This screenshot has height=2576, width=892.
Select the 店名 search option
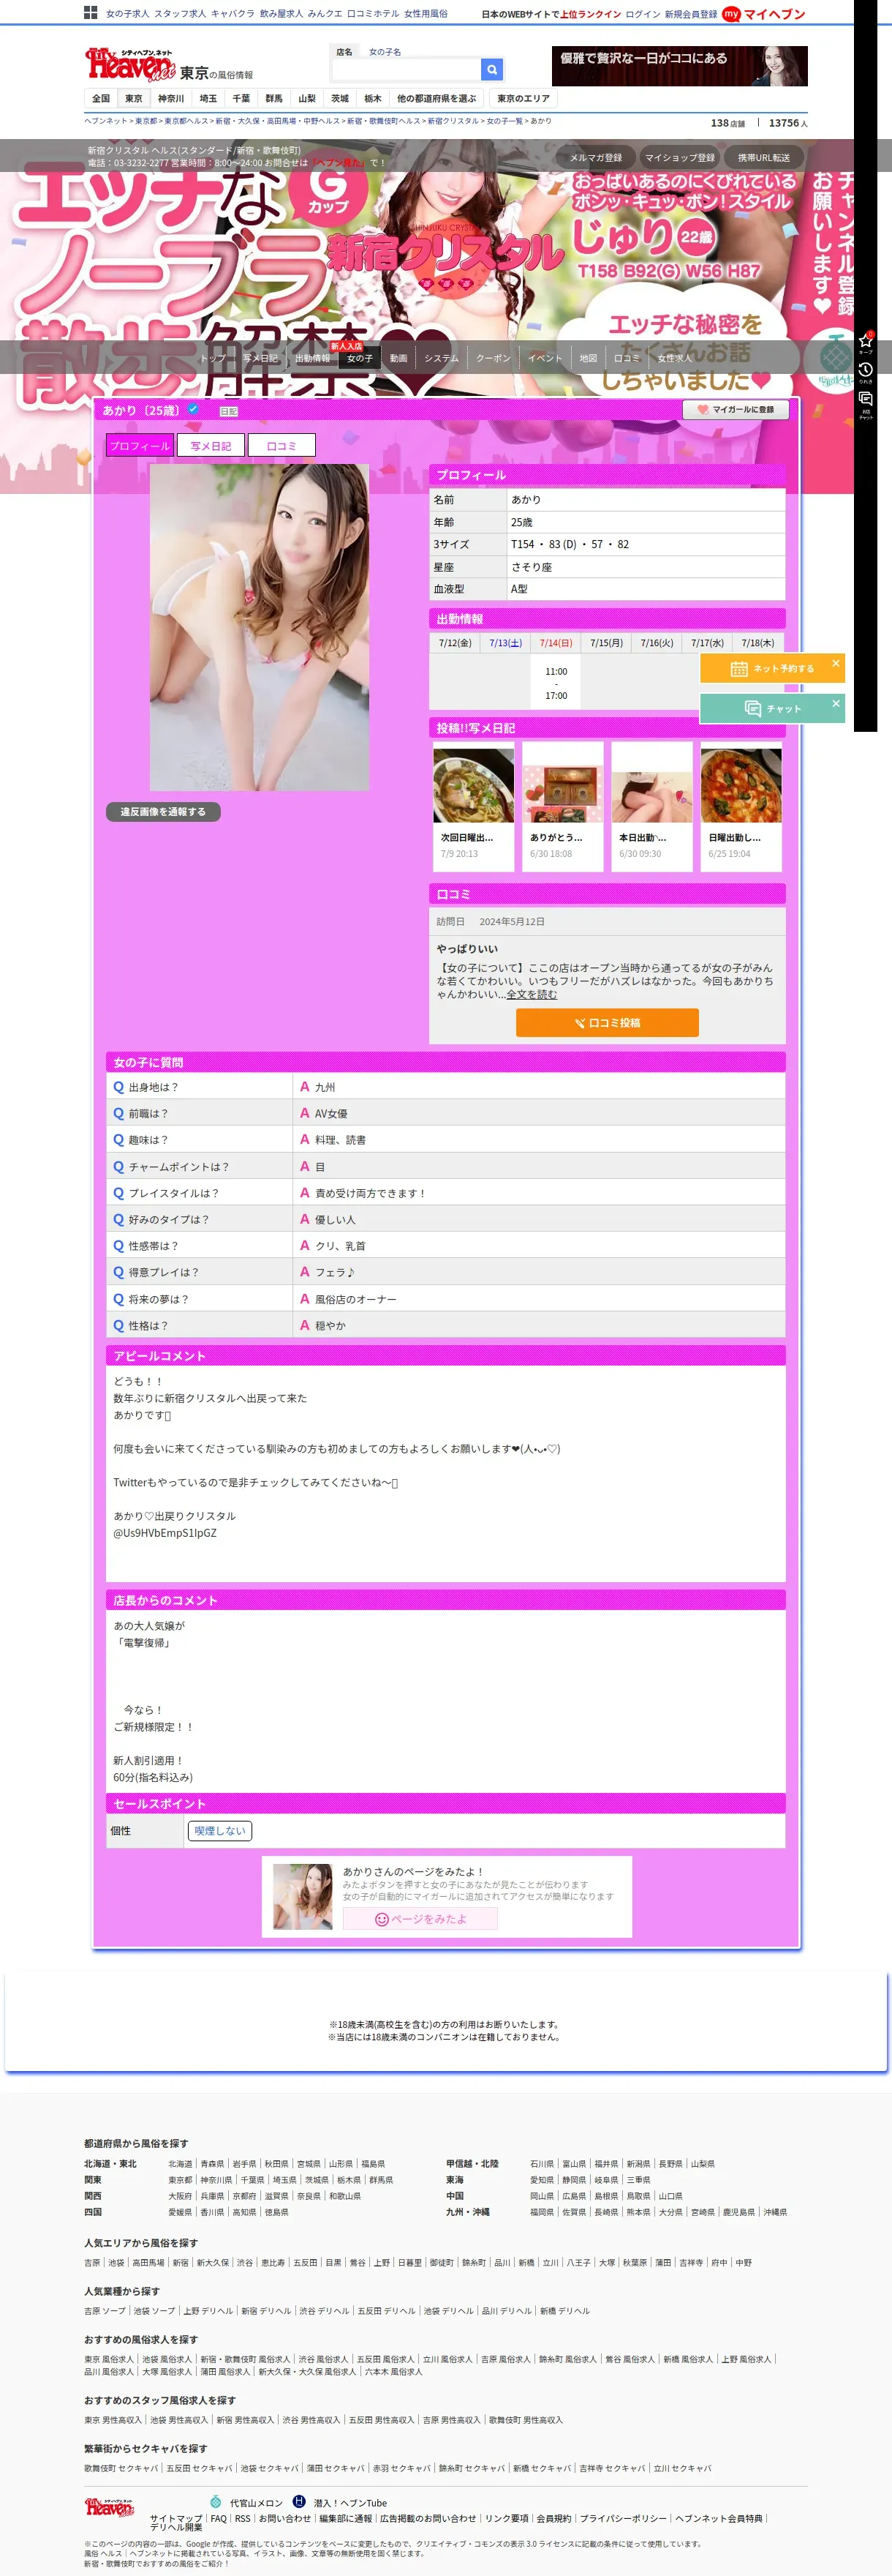point(344,51)
